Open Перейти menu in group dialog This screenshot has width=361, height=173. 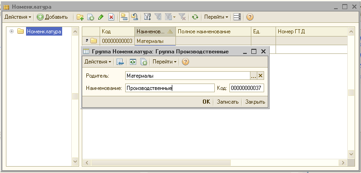[x=165, y=62]
